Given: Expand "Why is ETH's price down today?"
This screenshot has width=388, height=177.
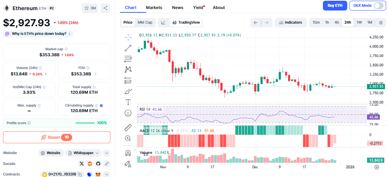Looking at the screenshot, I should click(39, 34).
